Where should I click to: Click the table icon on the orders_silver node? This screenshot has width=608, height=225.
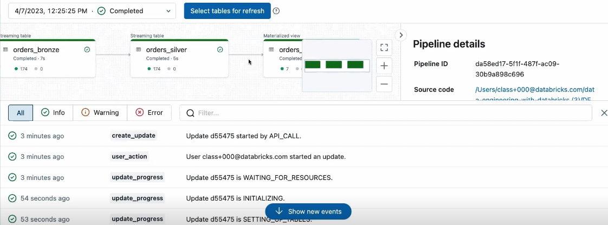pyautogui.click(x=138, y=50)
